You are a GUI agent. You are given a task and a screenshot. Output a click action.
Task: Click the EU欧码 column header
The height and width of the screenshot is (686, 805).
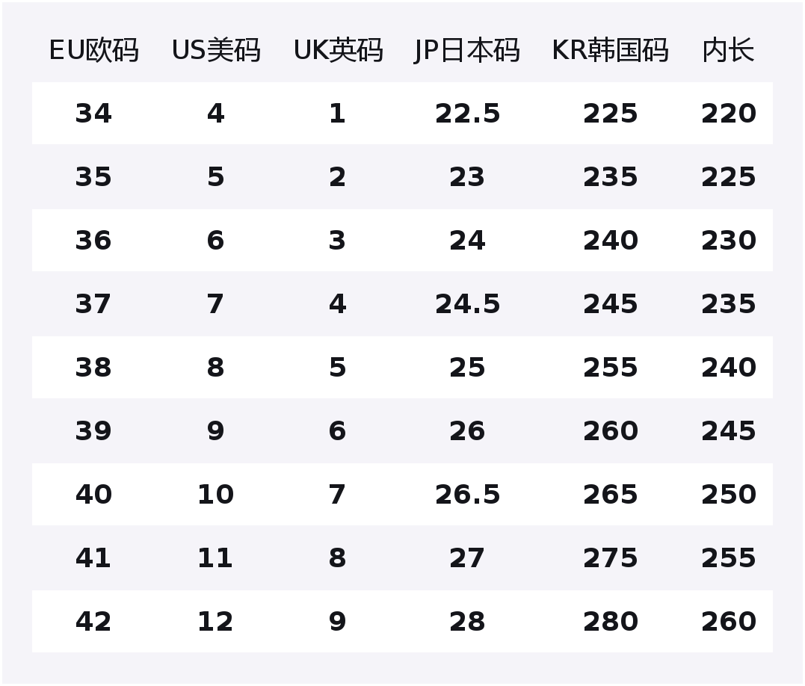tap(93, 50)
